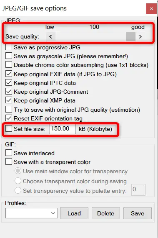
Task: Click the Load profile button
Action: click(x=74, y=213)
